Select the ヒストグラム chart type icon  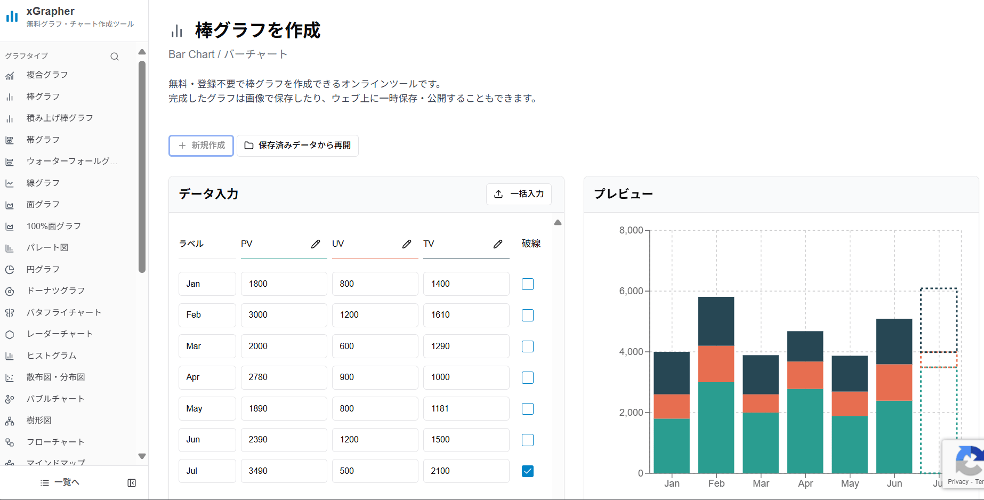tap(10, 356)
